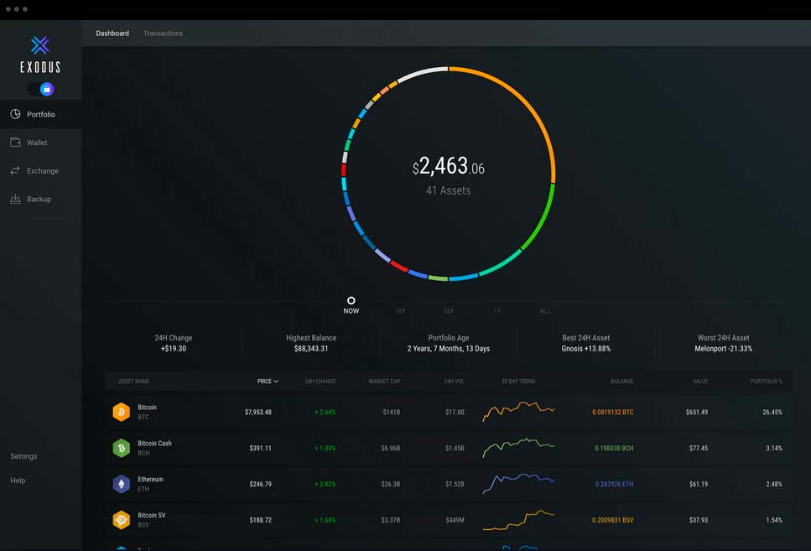The width and height of the screenshot is (811, 551).
Task: Open the Backup section
Action: coord(40,200)
